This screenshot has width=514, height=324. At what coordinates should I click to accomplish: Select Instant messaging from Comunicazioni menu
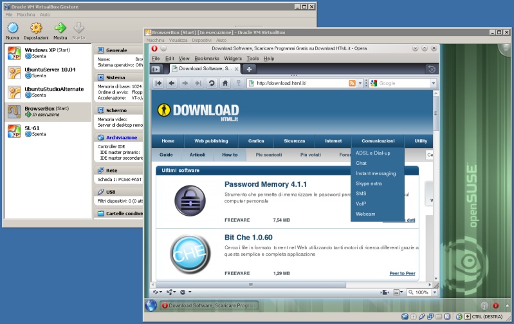[376, 173]
